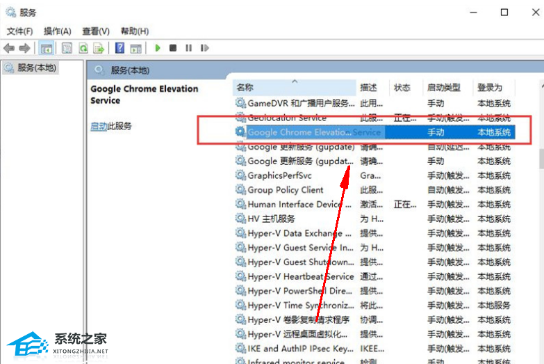Minimize the 服务 window
The height and width of the screenshot is (364, 544).
click(474, 13)
